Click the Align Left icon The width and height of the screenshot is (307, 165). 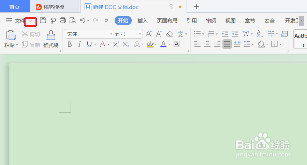(198, 44)
